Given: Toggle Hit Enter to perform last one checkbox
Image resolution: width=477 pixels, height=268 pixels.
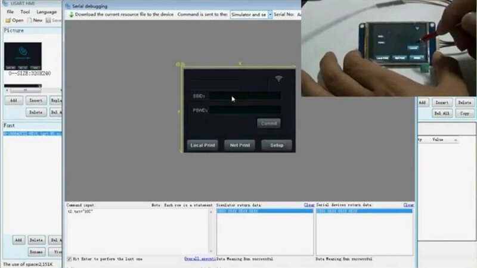Looking at the screenshot, I should tap(69, 259).
